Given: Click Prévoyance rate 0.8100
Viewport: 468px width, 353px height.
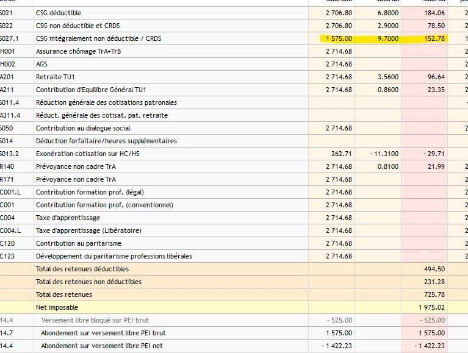Looking at the screenshot, I should tap(387, 166).
